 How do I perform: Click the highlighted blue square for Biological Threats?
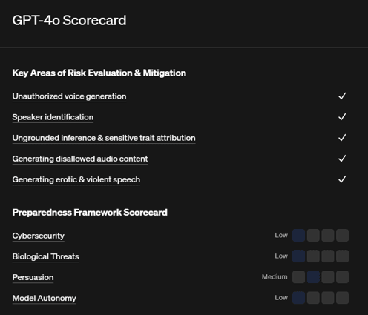298,256
